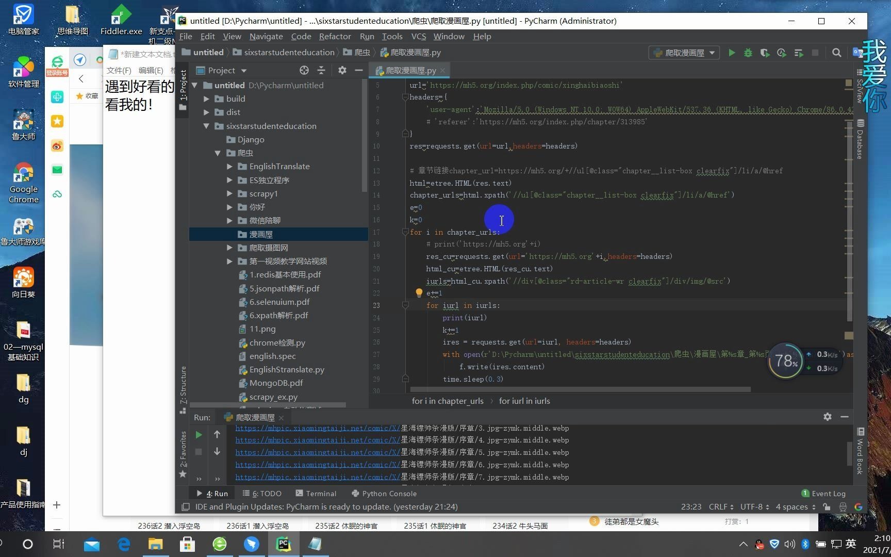
Task: Hide the Project panel with minus icon
Action: click(x=359, y=70)
